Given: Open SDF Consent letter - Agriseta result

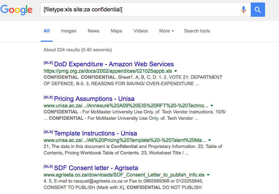Looking at the screenshot, I should (96, 168).
